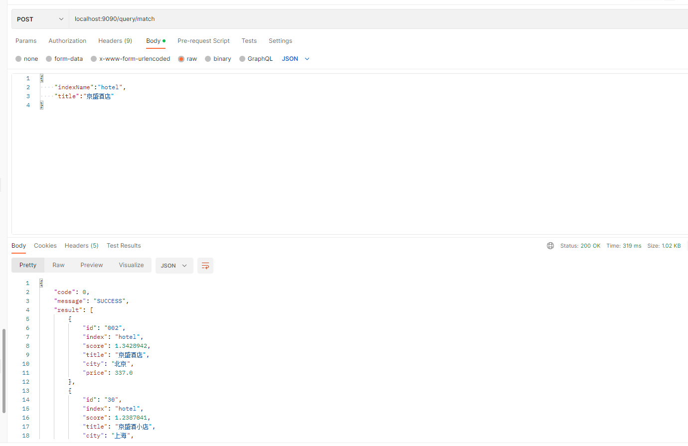Click the network globe icon
The height and width of the screenshot is (446, 688).
click(x=550, y=246)
